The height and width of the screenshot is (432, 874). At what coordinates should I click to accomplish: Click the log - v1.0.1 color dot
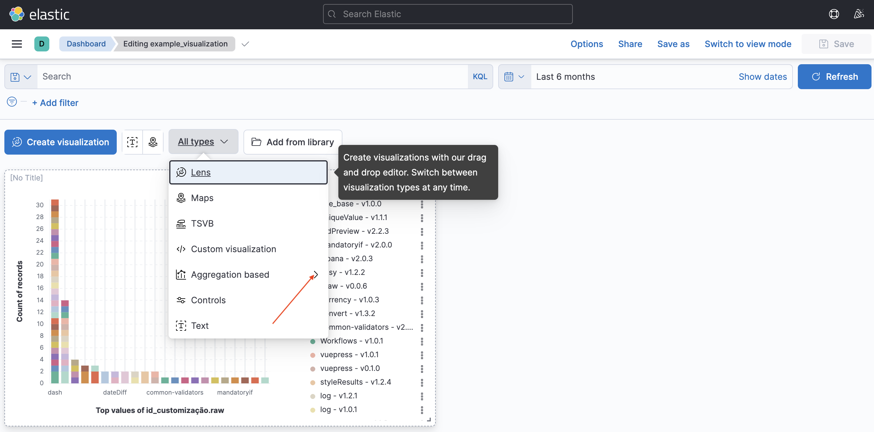click(x=313, y=410)
